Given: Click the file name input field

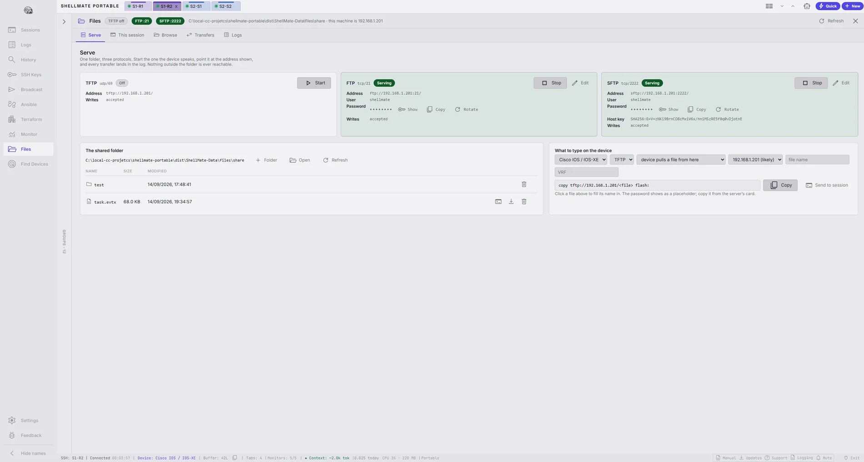Looking at the screenshot, I should [817, 160].
